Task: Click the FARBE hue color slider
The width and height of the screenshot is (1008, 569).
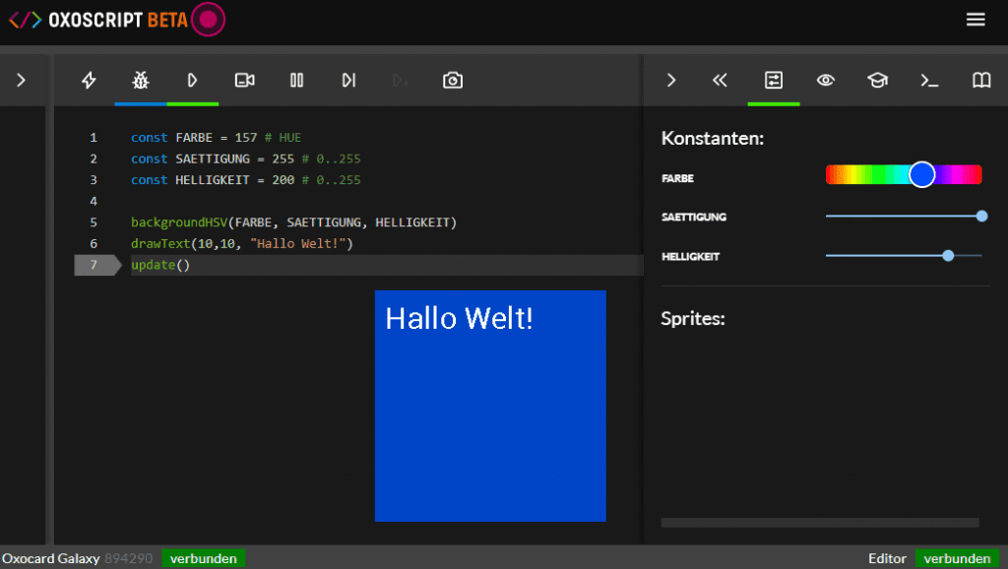Action: click(904, 175)
